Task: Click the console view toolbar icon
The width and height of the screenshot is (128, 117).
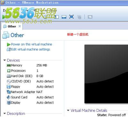Action: point(90,17)
